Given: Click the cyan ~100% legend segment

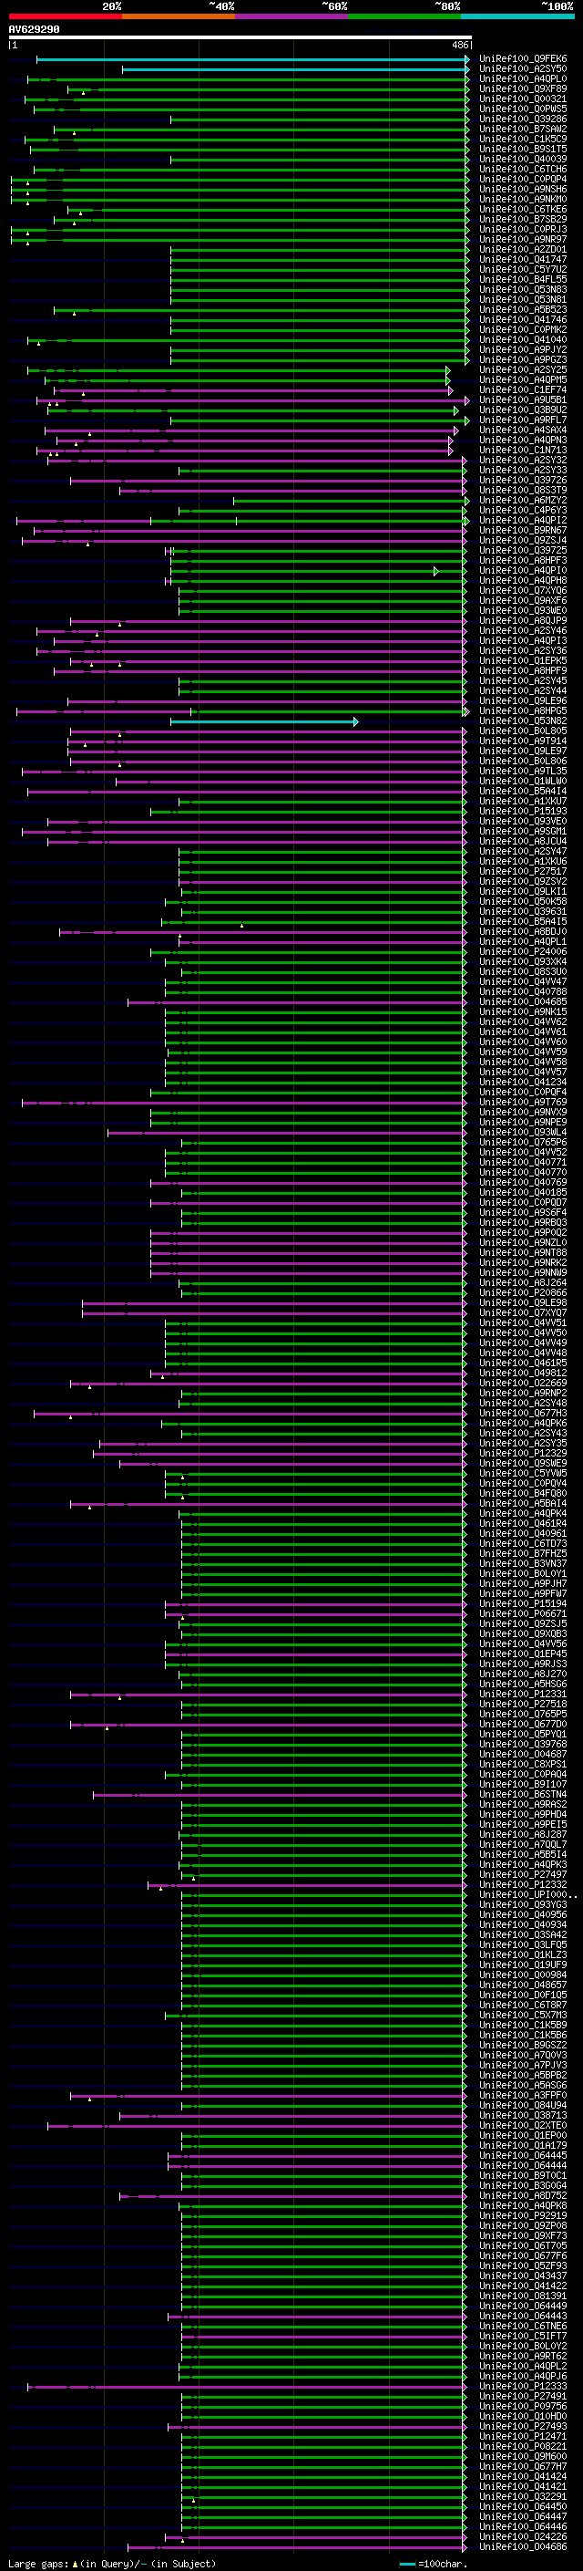Looking at the screenshot, I should coord(517,17).
